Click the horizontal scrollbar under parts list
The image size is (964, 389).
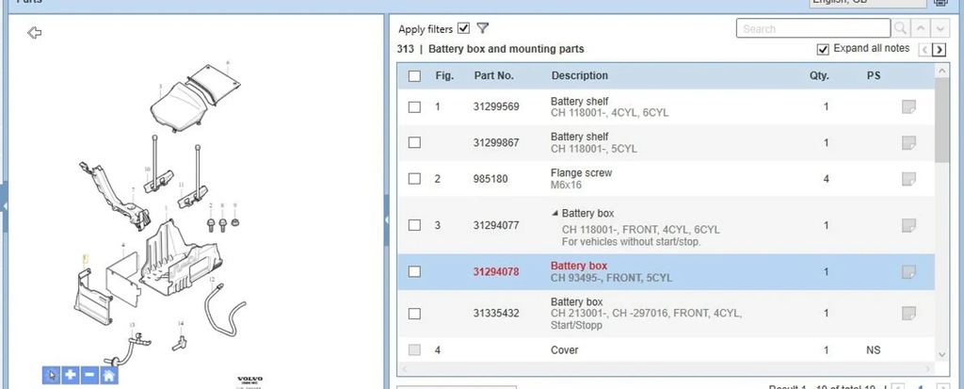tap(667, 369)
